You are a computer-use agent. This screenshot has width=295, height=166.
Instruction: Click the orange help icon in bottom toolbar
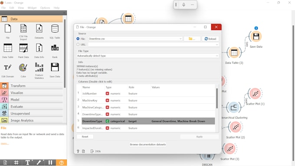click(x=61, y=163)
